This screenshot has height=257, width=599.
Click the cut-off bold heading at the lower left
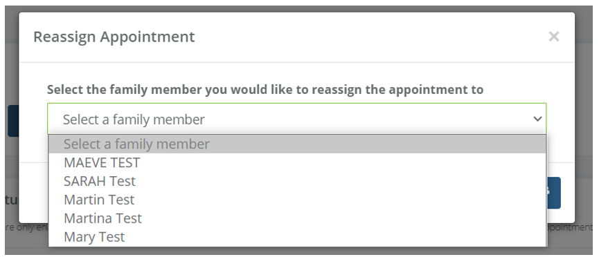pyautogui.click(x=12, y=200)
